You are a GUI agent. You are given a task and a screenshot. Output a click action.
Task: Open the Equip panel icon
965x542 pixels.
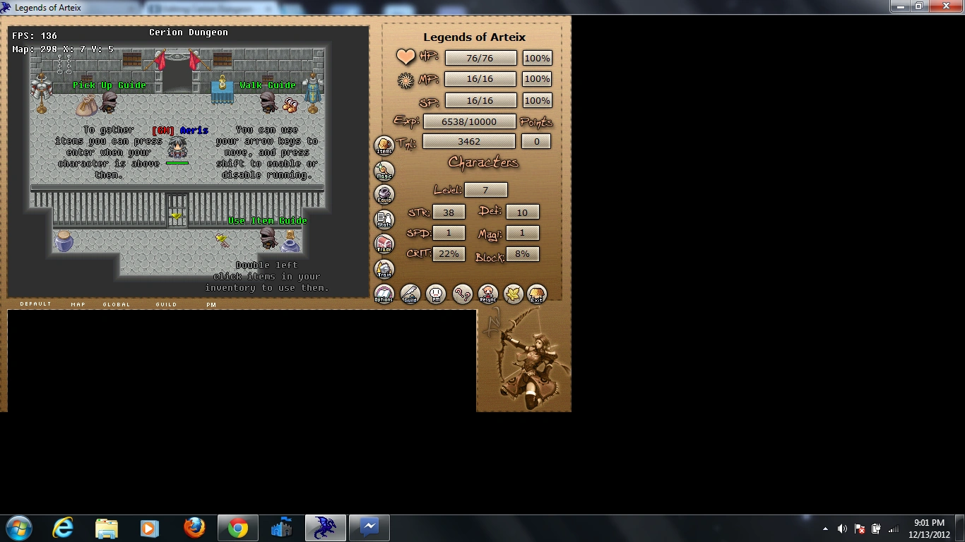[384, 195]
